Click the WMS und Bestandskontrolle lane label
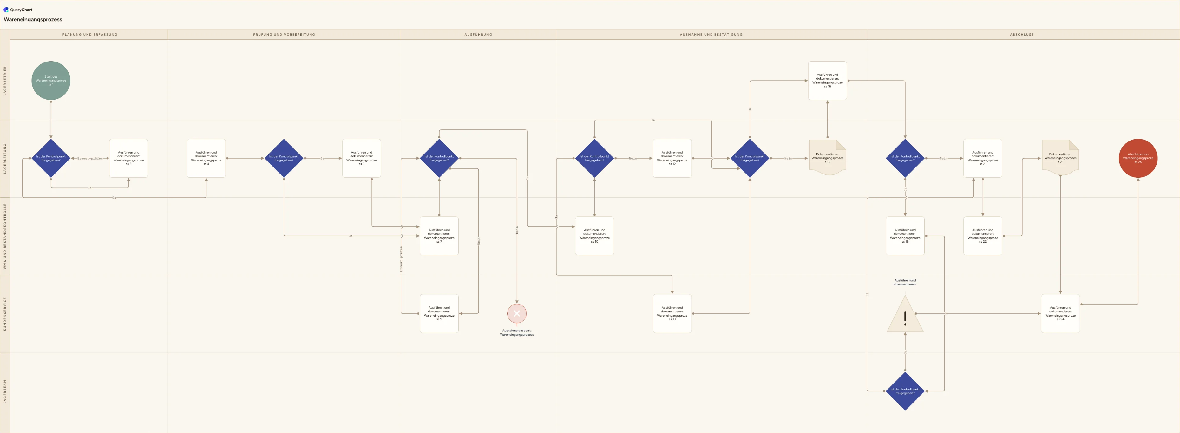This screenshot has width=1180, height=433. click(x=5, y=236)
